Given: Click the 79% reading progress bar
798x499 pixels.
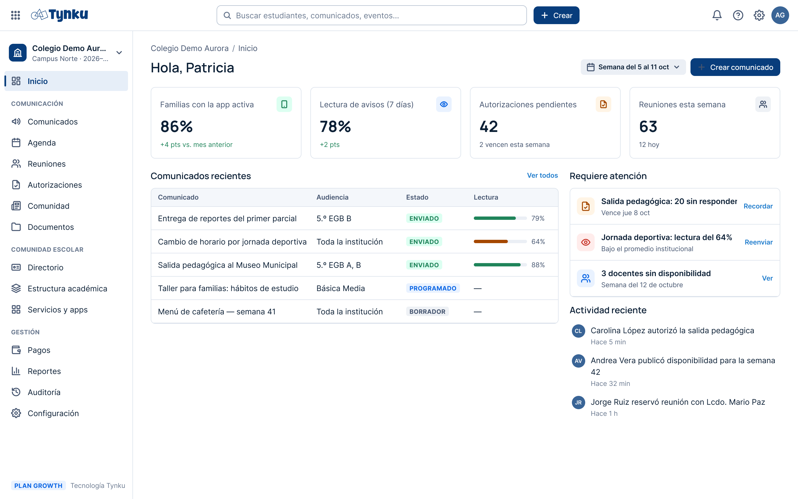Looking at the screenshot, I should pos(500,218).
